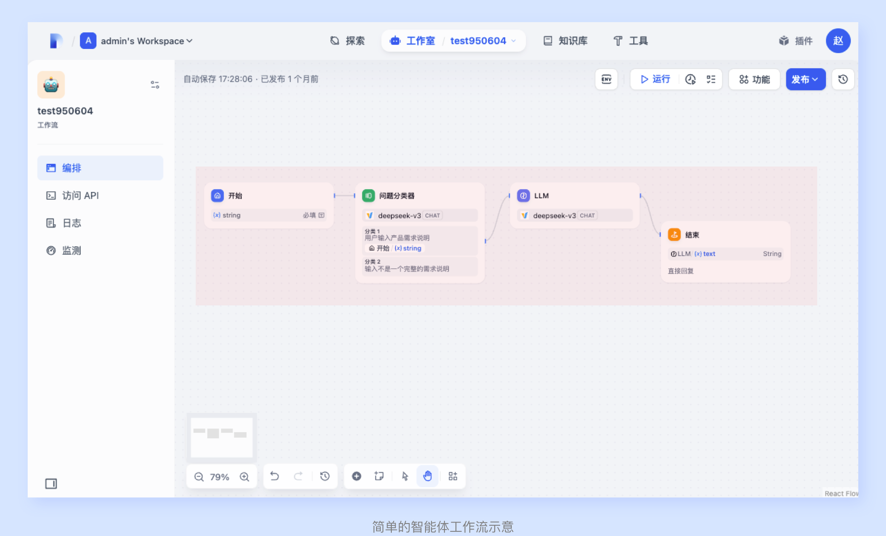Collapse the sidebar panel
This screenshot has height=536, width=886.
tap(51, 483)
